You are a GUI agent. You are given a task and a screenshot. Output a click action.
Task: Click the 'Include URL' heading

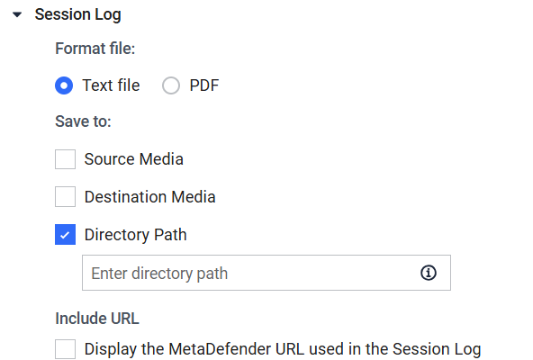pyautogui.click(x=97, y=319)
